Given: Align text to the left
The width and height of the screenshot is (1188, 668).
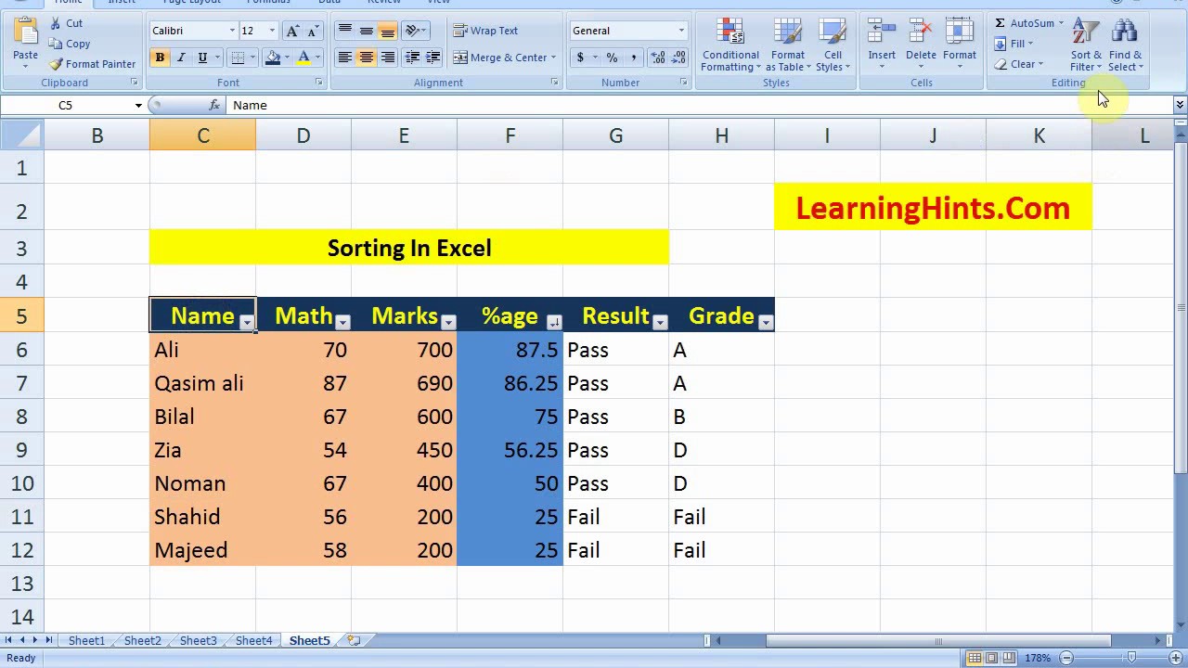Looking at the screenshot, I should (345, 58).
